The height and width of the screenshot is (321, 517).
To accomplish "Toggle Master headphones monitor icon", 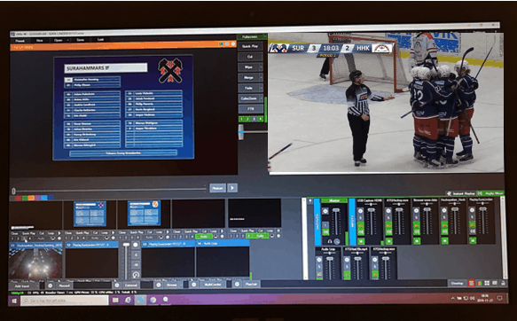I will click(x=329, y=241).
